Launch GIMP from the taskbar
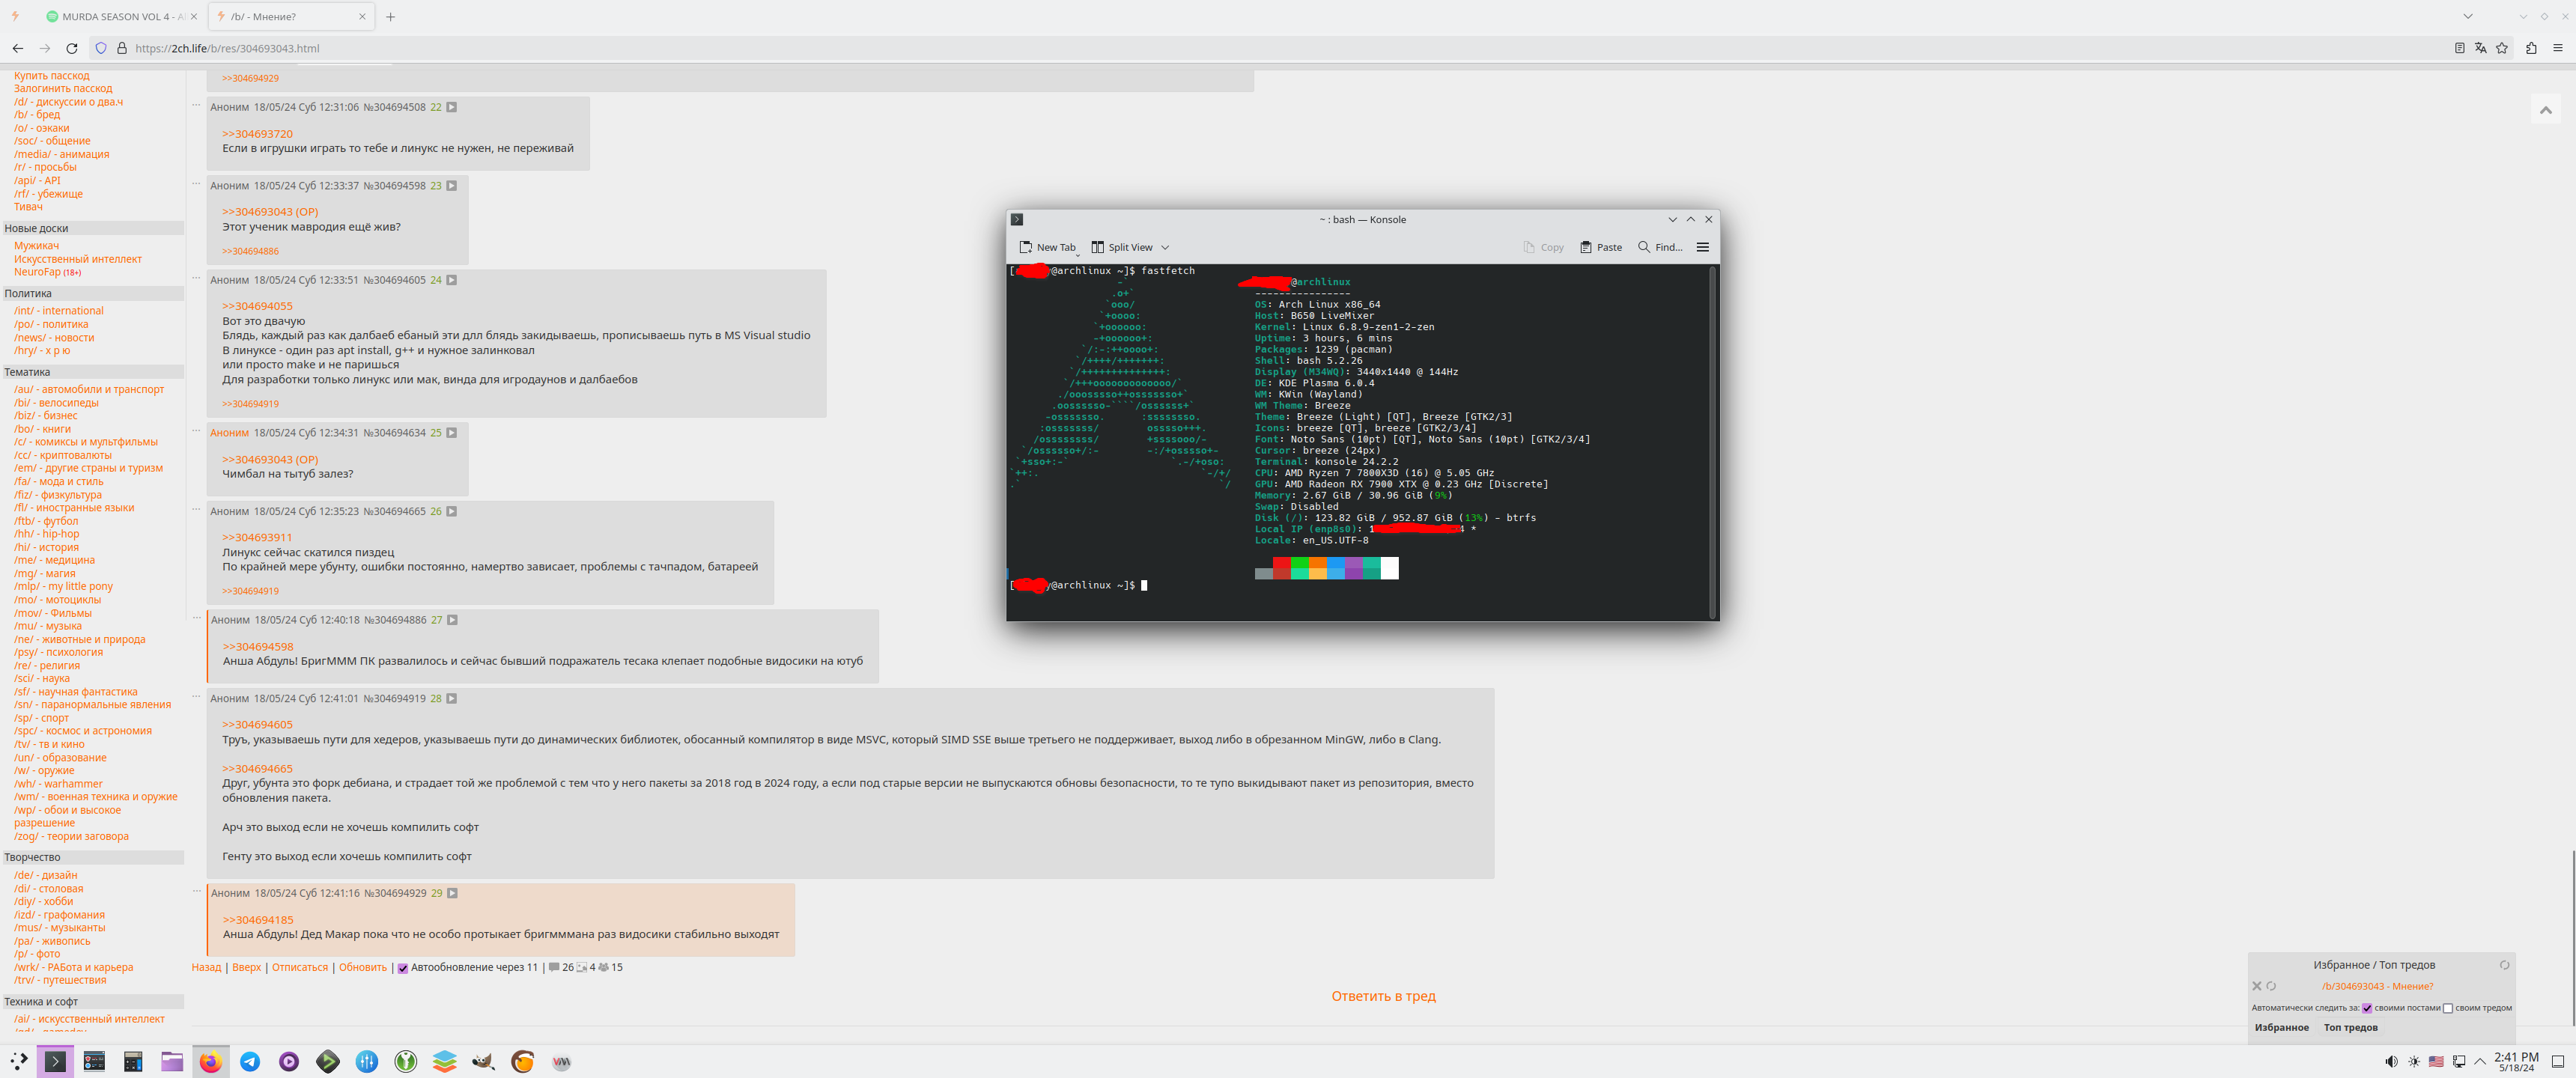Screen dimensions: 2576x1078 [483, 1062]
